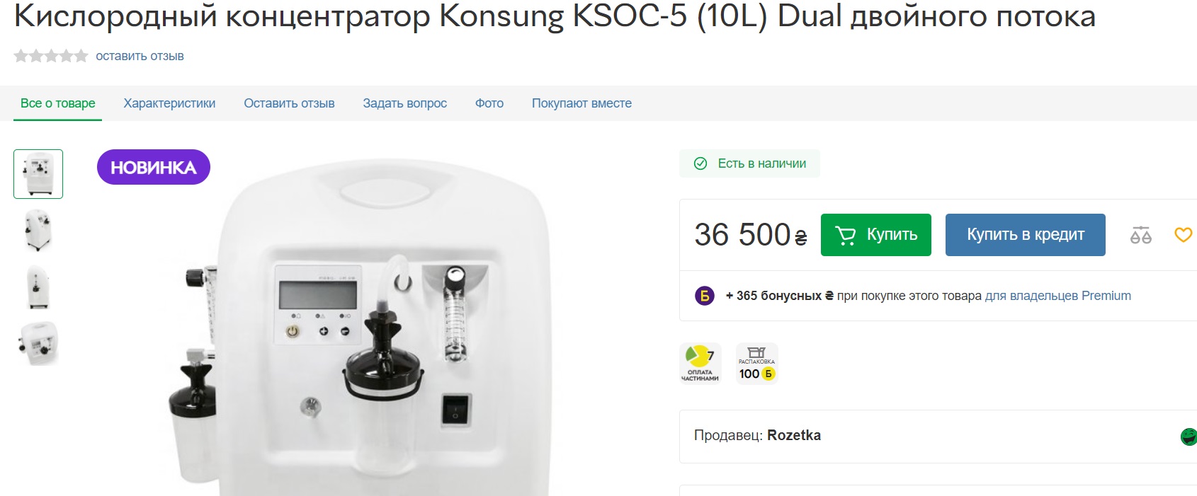Click the оставить отзыв link under title
The height and width of the screenshot is (496, 1197).
coord(140,56)
